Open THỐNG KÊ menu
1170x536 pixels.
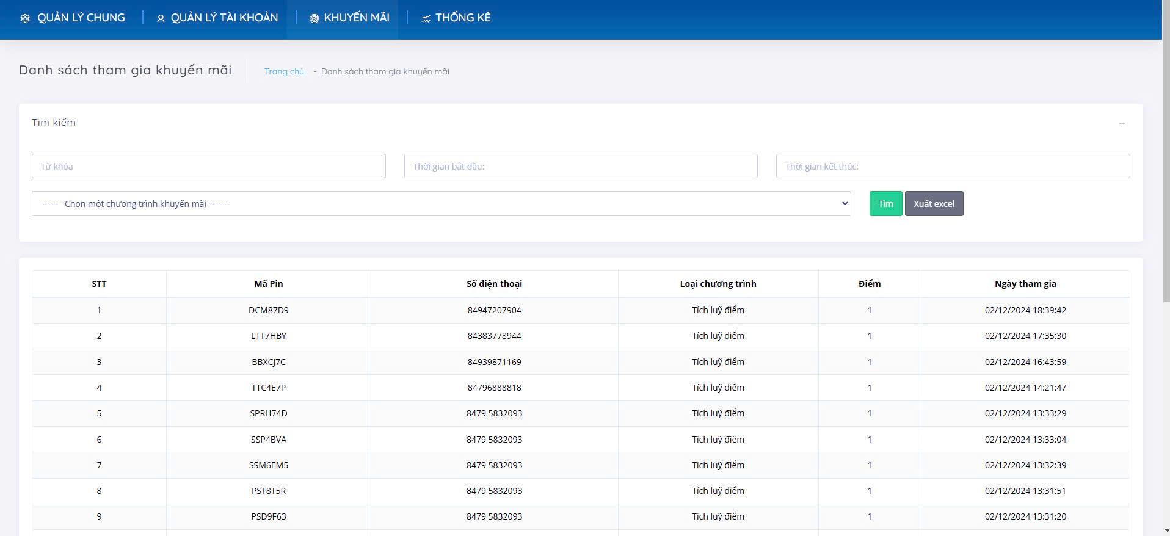click(456, 18)
